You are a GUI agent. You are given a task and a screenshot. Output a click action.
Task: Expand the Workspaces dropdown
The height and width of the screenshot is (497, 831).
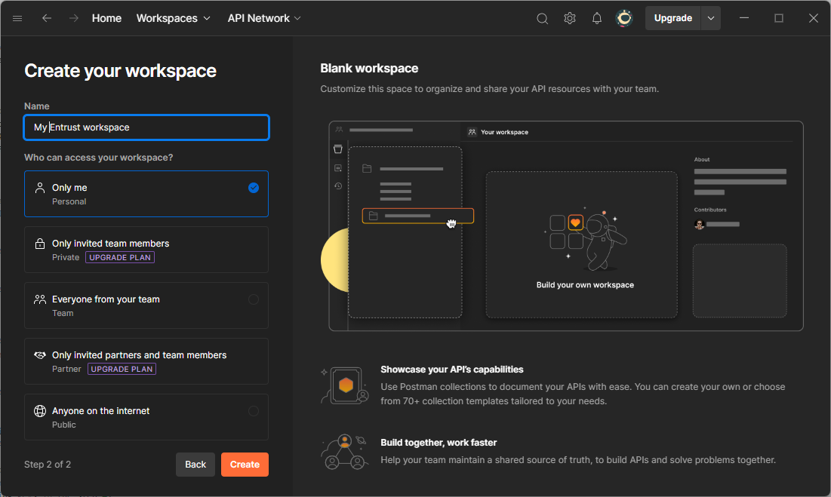click(173, 18)
